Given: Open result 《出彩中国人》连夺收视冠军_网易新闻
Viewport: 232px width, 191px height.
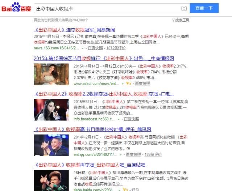Looking at the screenshot, I should pyautogui.click(x=74, y=30).
